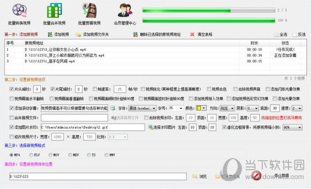This screenshot has height=189, width=311.
Task: Enable 去除视频水印 checkbox
Action: (146, 118)
